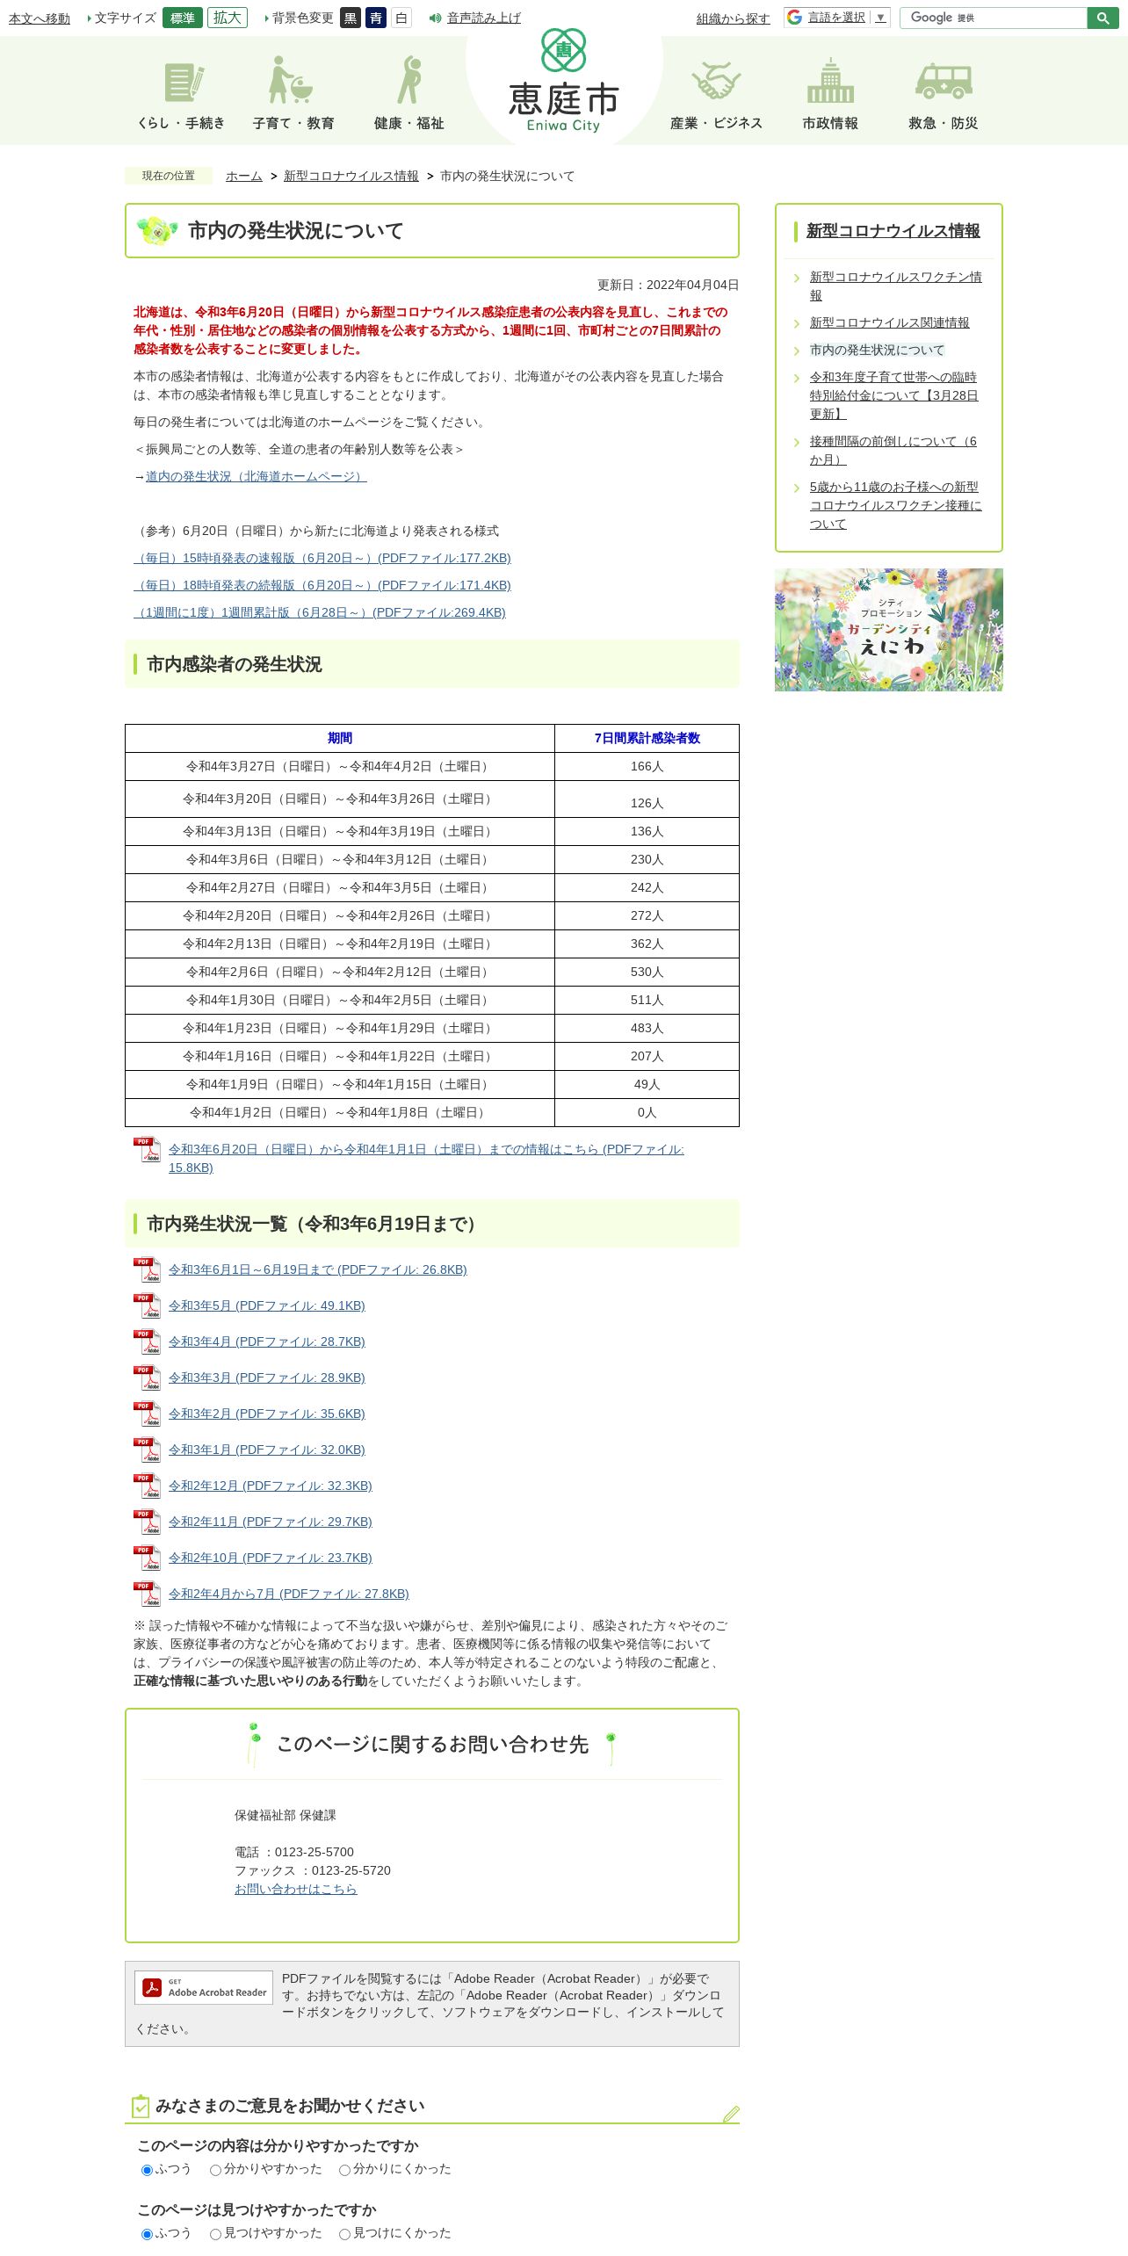Click the Get Adobe Acrobat Reader badge

204,1988
